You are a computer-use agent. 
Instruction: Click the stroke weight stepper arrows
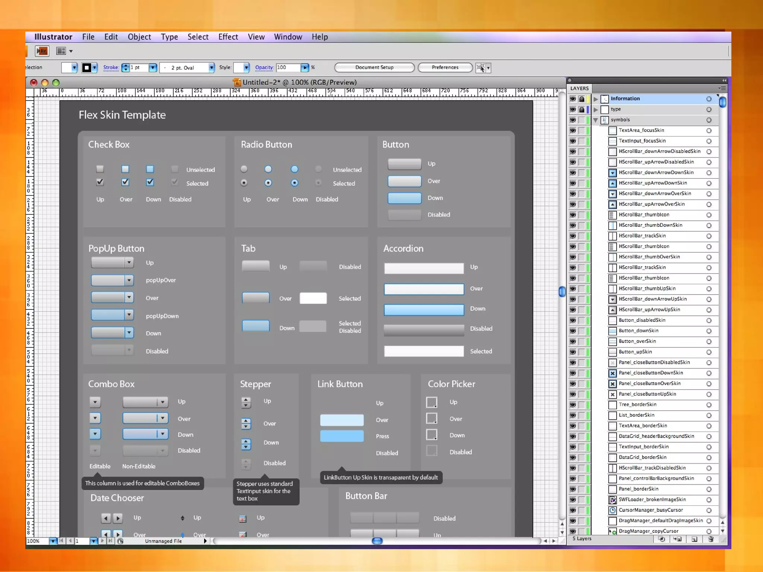point(126,68)
